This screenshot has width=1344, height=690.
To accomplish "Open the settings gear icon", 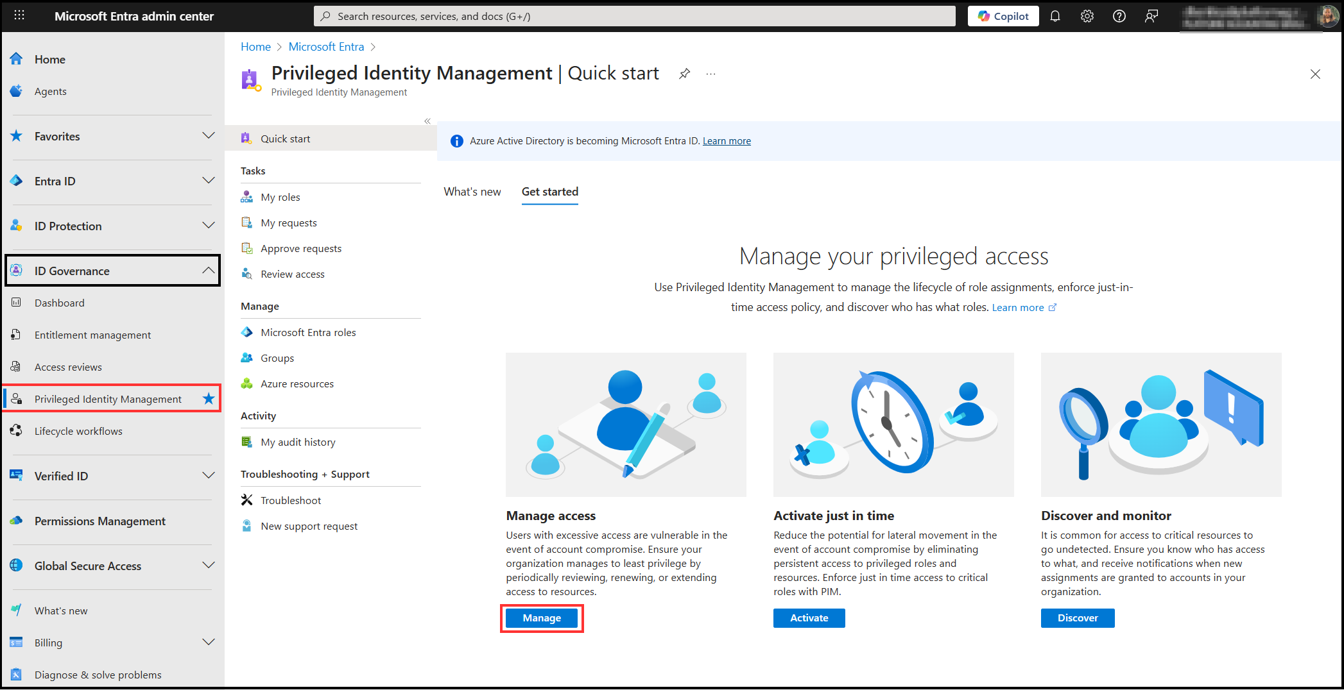I will click(1087, 16).
